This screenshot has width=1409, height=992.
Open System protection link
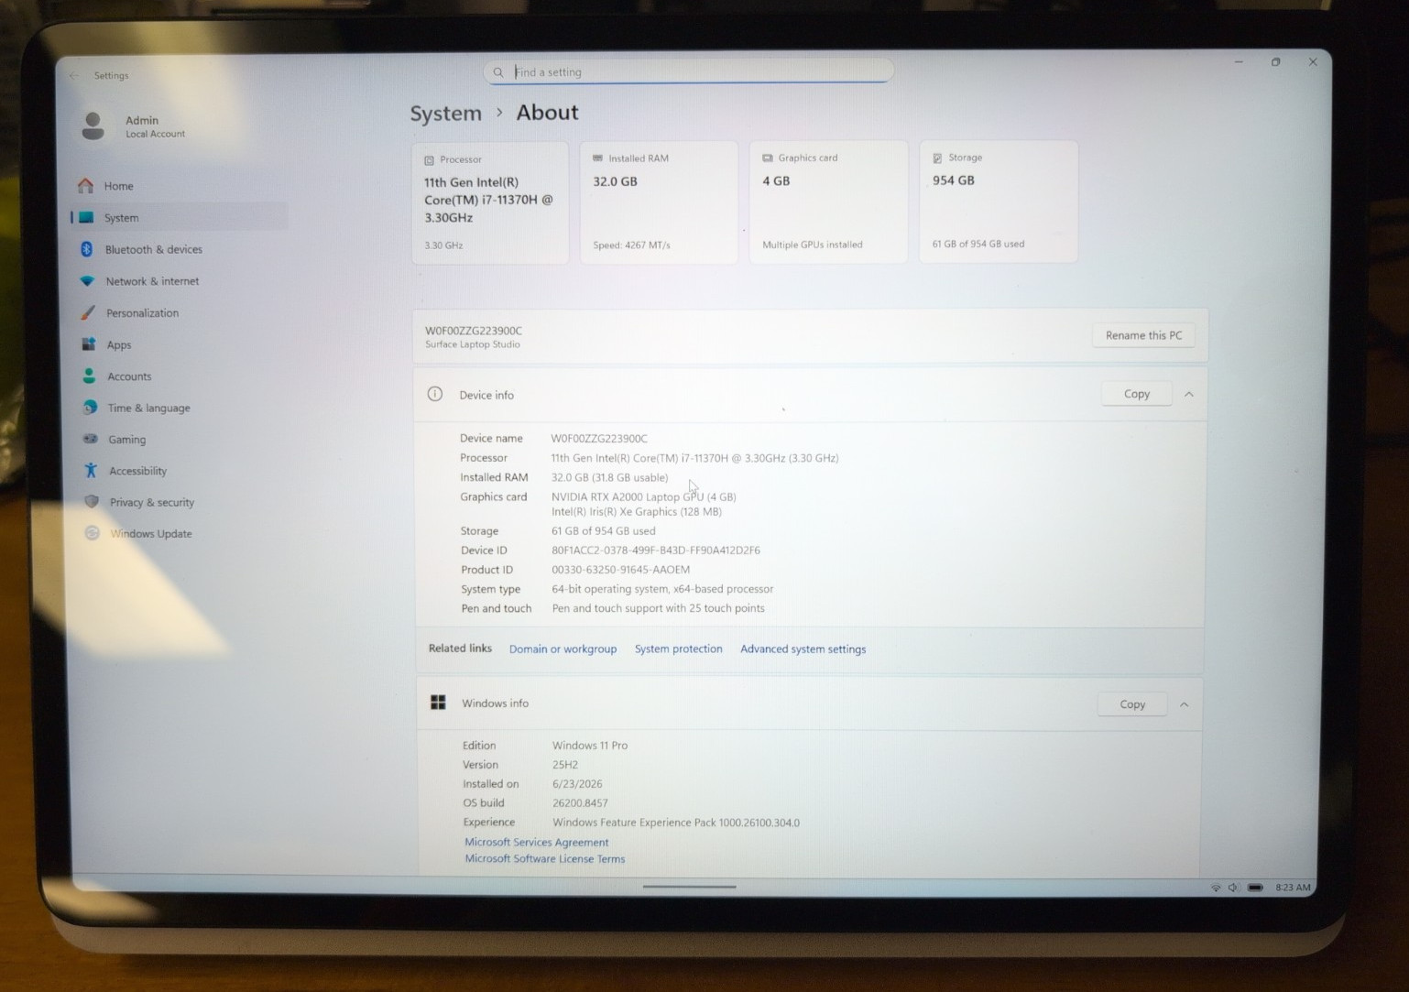[678, 649]
